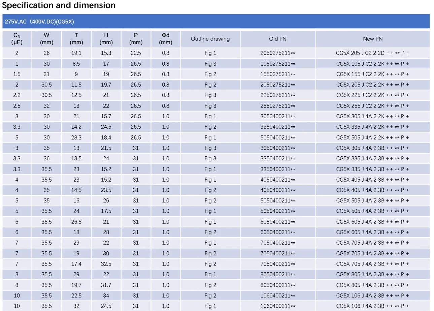The height and width of the screenshot is (311, 434).
Task: Click the thickness value 28.3
Action: 76,137
